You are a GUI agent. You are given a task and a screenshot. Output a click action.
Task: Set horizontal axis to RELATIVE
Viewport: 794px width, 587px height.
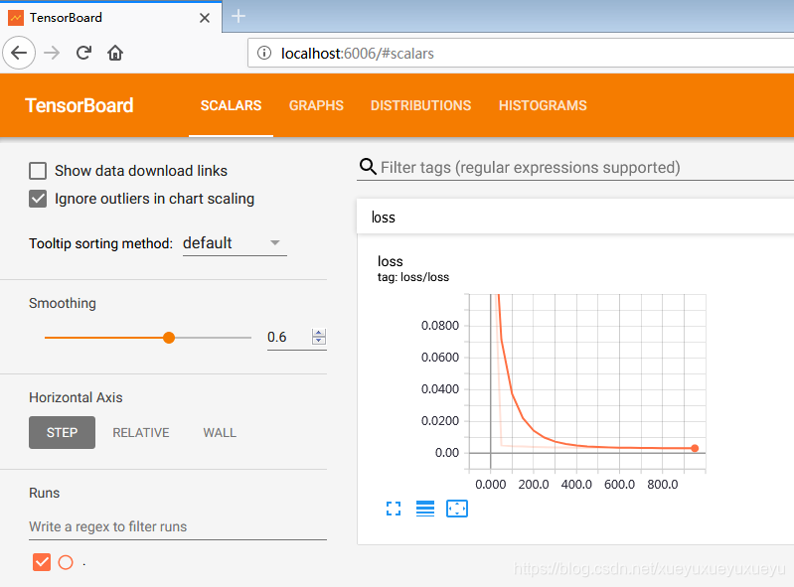[141, 433]
